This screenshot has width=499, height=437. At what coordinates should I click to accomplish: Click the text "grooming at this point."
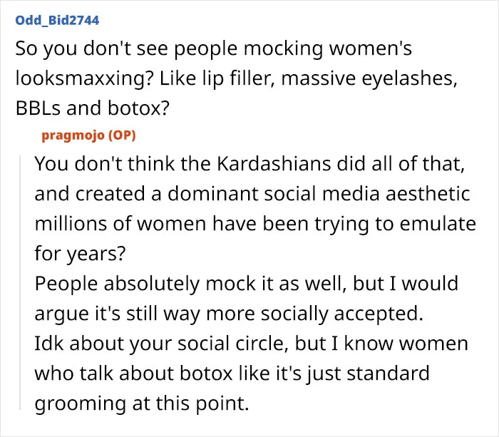(142, 403)
